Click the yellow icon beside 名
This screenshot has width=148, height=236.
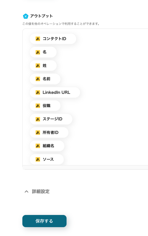(38, 52)
